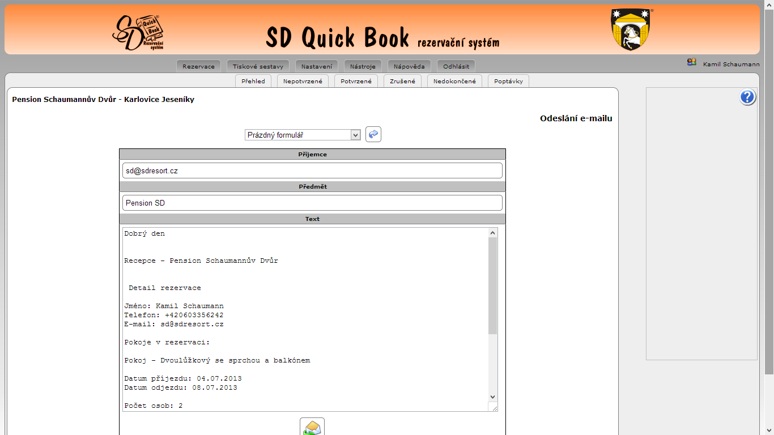
Task: Click the text area scroll down arrow
Action: pyautogui.click(x=492, y=397)
